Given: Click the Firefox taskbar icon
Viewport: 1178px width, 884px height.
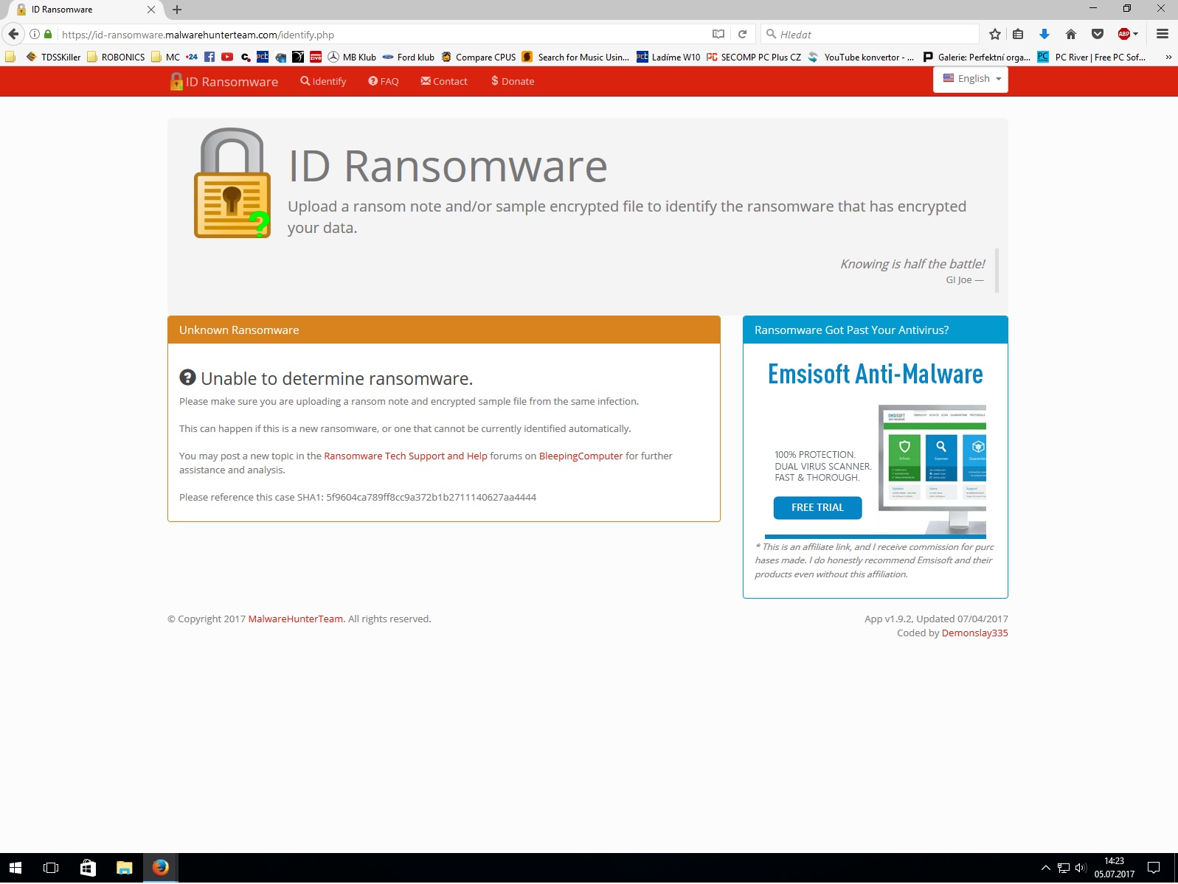Looking at the screenshot, I should pyautogui.click(x=161, y=868).
